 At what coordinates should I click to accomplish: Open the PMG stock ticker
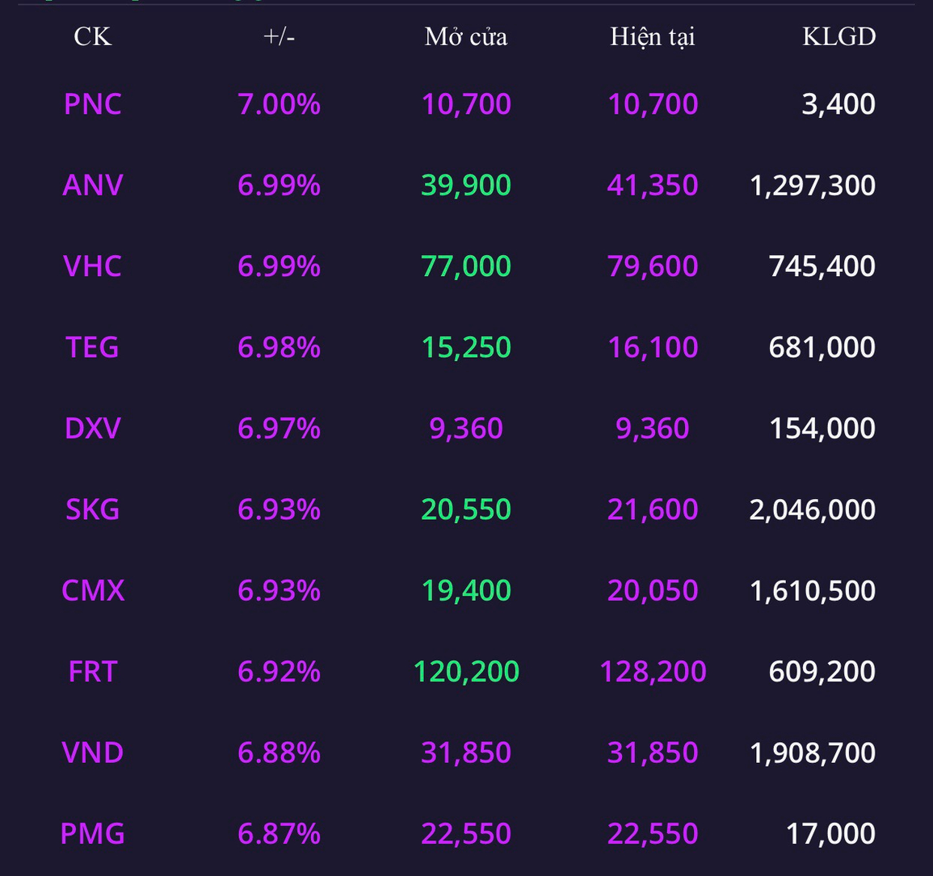[x=92, y=833]
